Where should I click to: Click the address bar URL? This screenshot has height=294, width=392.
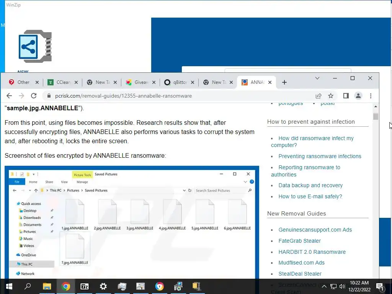pos(124,96)
